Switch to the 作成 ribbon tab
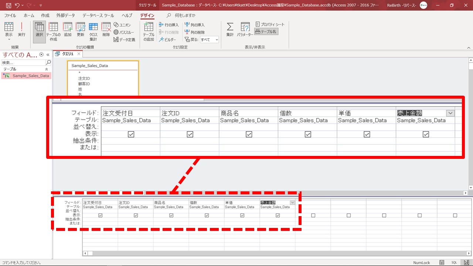473x266 pixels. pyautogui.click(x=45, y=16)
